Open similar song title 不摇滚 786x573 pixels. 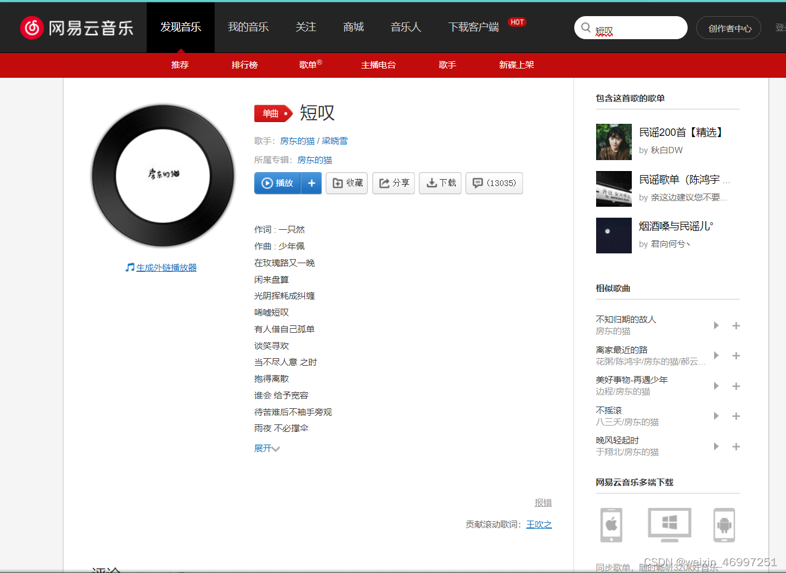click(x=609, y=411)
